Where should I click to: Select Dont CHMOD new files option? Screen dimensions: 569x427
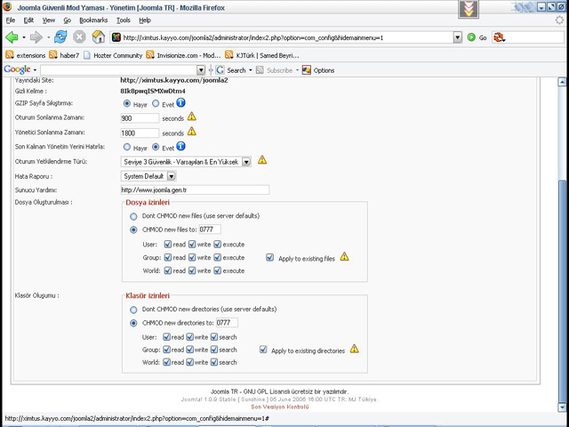[133, 216]
